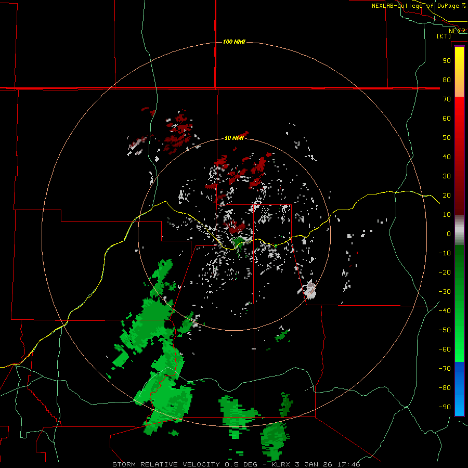Click the -40 scale value
This screenshot has height=468, width=468.
[445, 311]
